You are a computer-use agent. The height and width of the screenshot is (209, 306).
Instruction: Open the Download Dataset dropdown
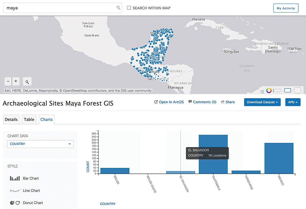(x=262, y=102)
